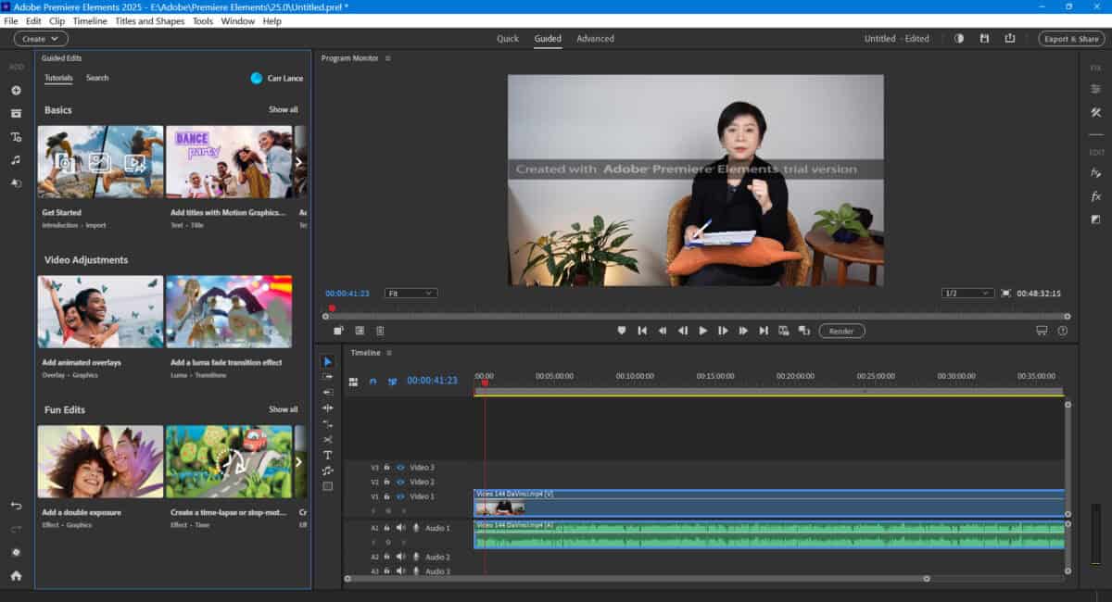Select the Selection arrow tool
1112x602 pixels.
click(x=327, y=361)
